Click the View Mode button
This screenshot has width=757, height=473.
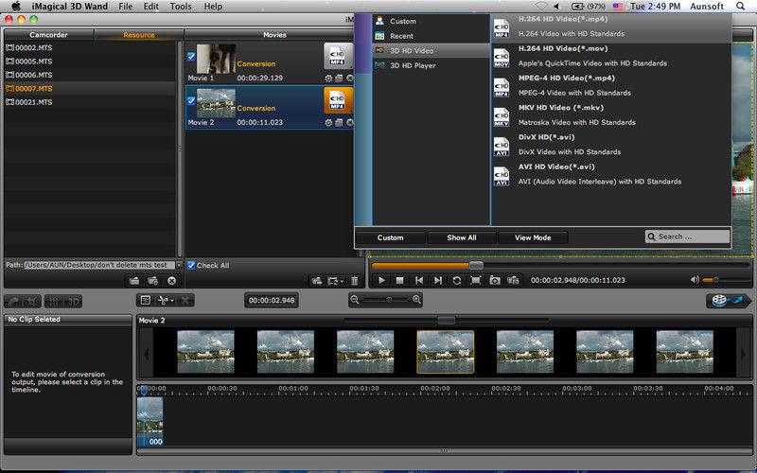pos(533,237)
